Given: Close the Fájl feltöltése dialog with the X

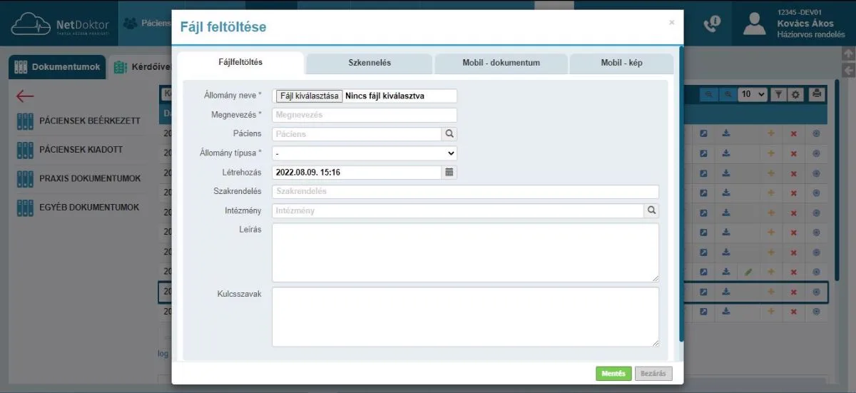Looking at the screenshot, I should (671, 23).
